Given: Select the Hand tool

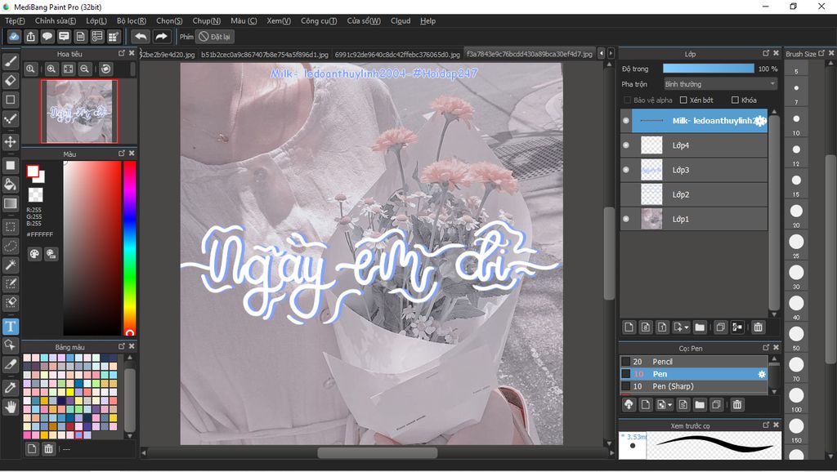Looking at the screenshot, I should [x=10, y=407].
